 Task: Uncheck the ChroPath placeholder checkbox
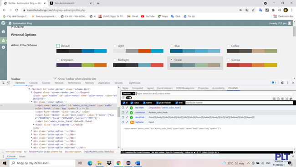click(158, 103)
